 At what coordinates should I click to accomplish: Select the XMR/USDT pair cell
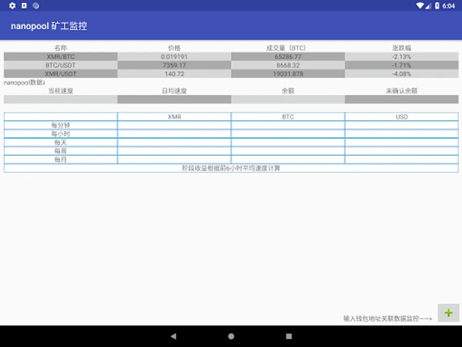pyautogui.click(x=60, y=74)
